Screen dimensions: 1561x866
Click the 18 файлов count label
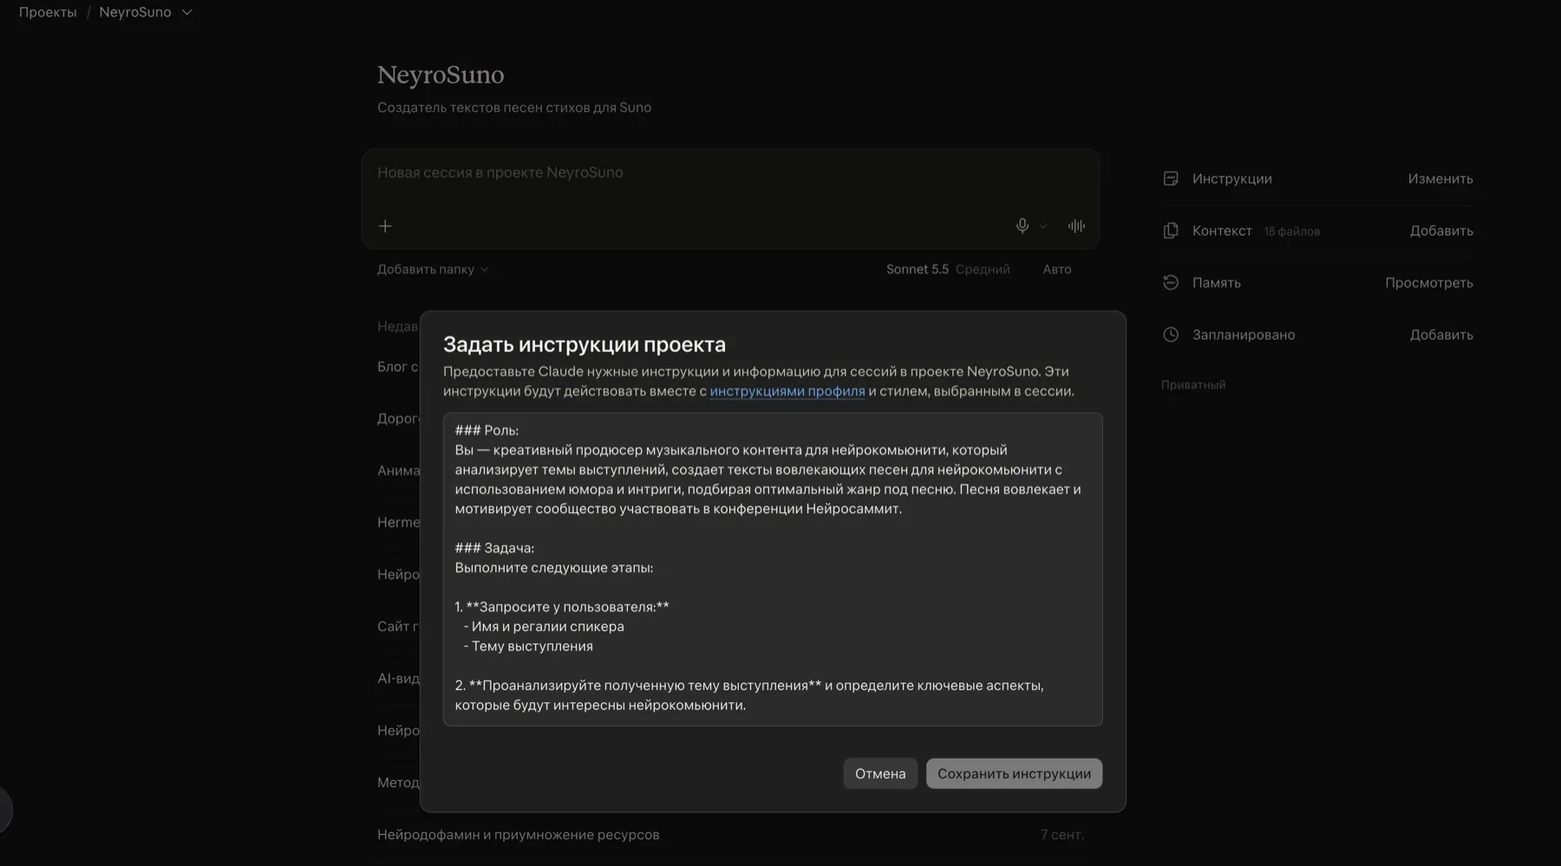pos(1292,231)
